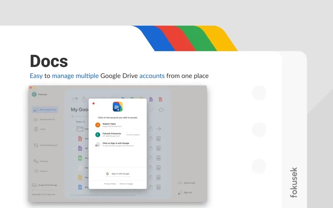
Task: Click the rename icon on the red file row
Action: [159, 139]
